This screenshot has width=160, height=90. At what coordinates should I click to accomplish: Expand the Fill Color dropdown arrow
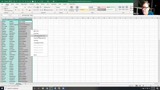[28, 10]
